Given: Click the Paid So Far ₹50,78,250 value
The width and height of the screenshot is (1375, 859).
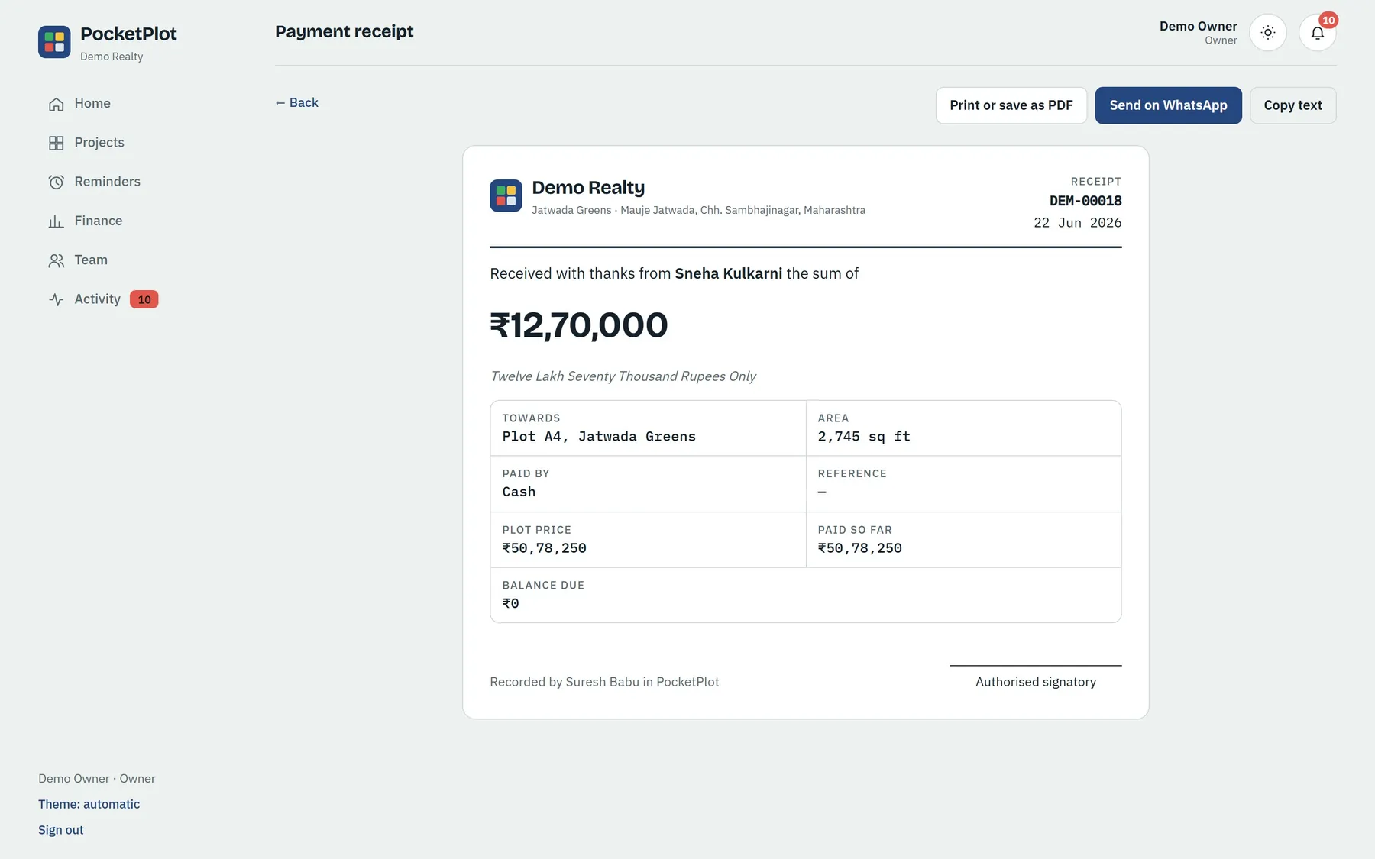Looking at the screenshot, I should click(859, 548).
